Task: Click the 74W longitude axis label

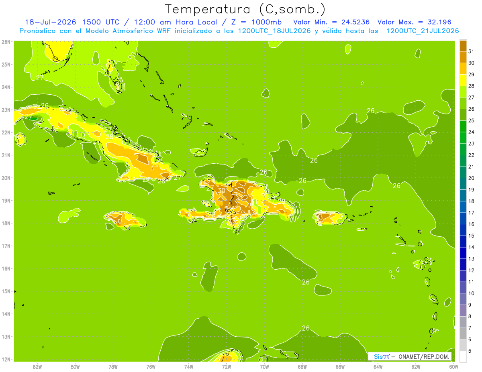Action: (x=189, y=366)
